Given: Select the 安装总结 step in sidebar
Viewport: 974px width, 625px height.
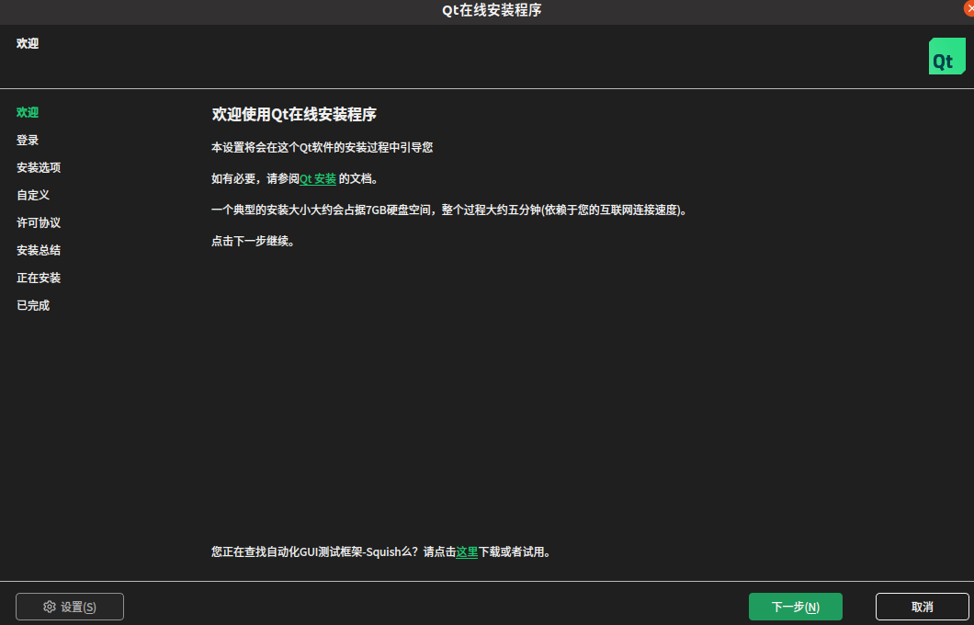Looking at the screenshot, I should (x=39, y=250).
